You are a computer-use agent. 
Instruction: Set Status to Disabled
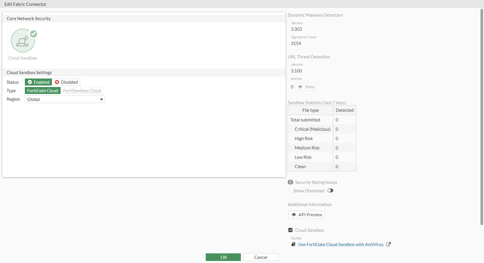click(x=66, y=82)
